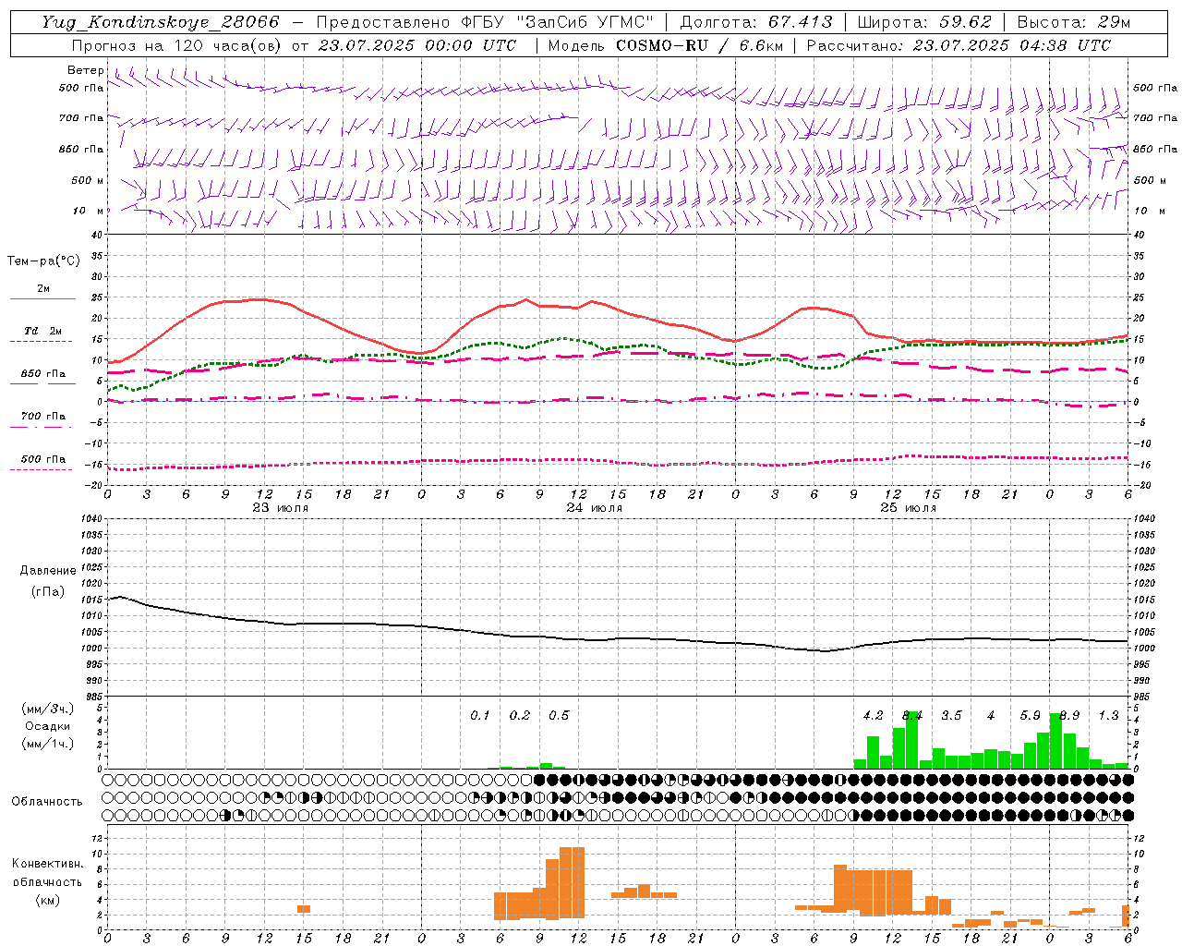Image resolution: width=1182 pixels, height=946 pixels.
Task: Click the Долгота: 67.413 header field
Action: click(756, 22)
